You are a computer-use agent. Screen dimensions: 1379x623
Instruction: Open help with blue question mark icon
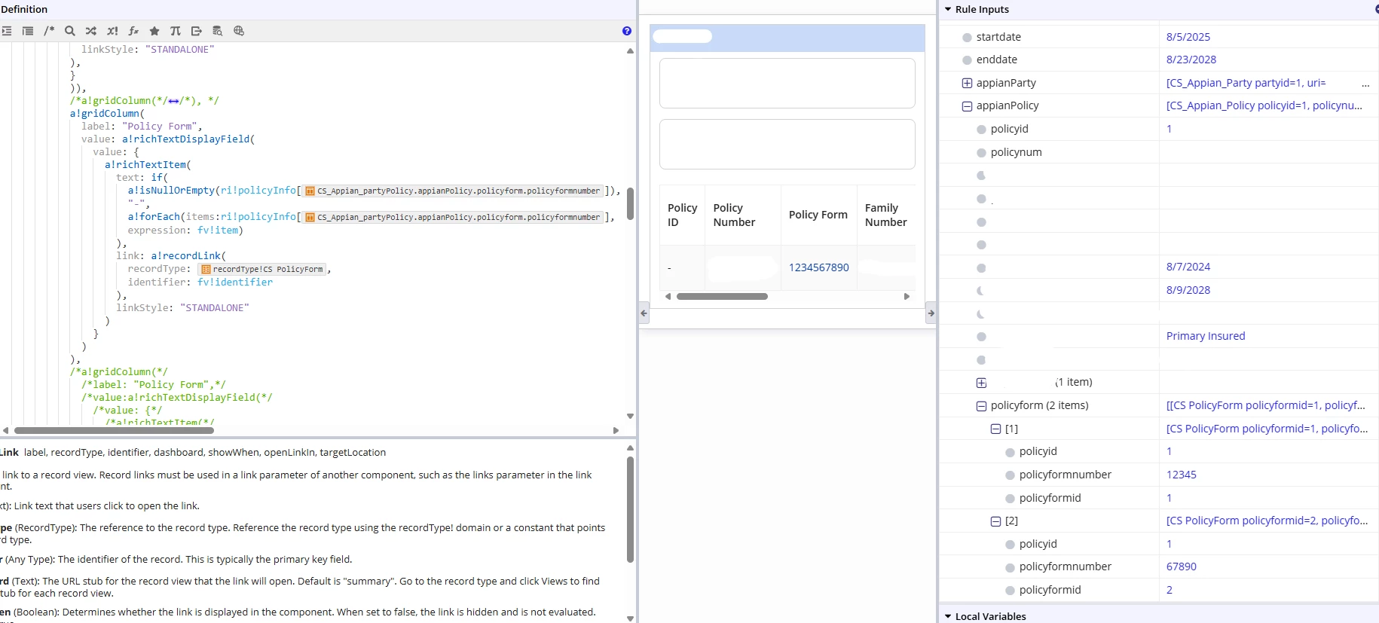tap(627, 31)
